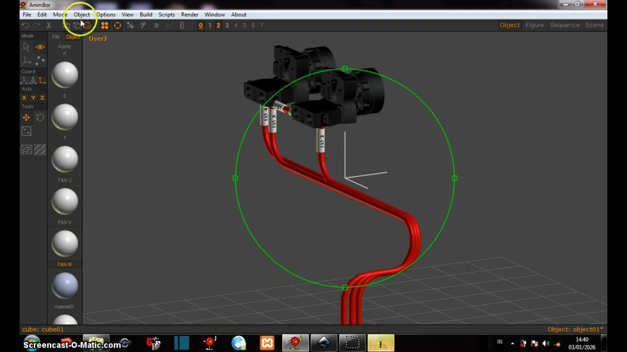
Task: Open the Options menu
Action: pos(106,15)
